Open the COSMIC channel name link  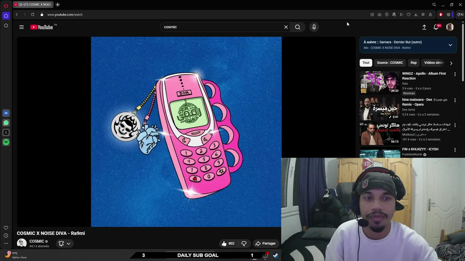37,241
